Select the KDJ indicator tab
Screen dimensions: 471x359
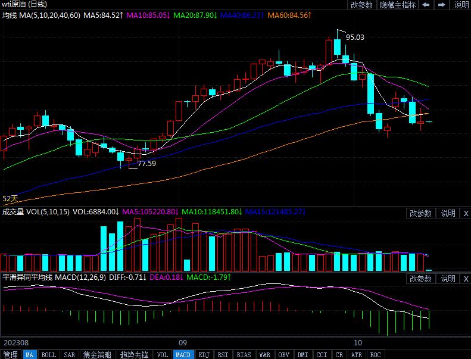pyautogui.click(x=204, y=354)
